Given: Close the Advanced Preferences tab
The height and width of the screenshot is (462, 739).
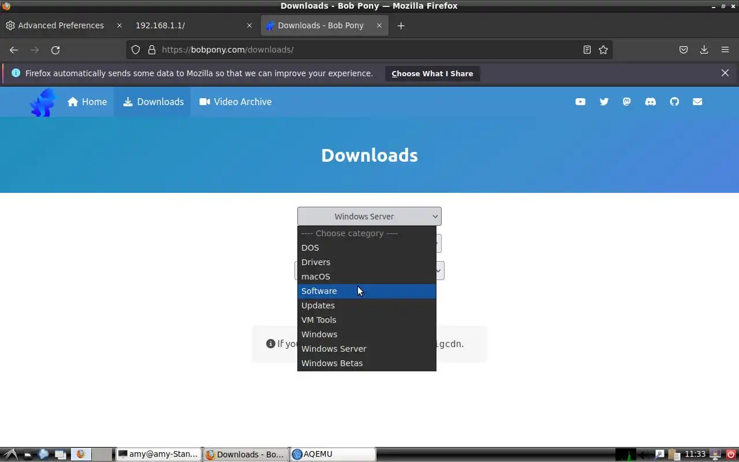Looking at the screenshot, I should click(x=120, y=25).
